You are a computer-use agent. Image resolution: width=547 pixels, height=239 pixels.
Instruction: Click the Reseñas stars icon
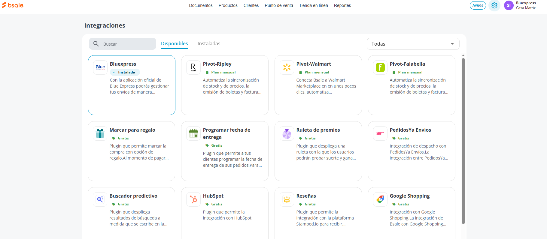(287, 199)
